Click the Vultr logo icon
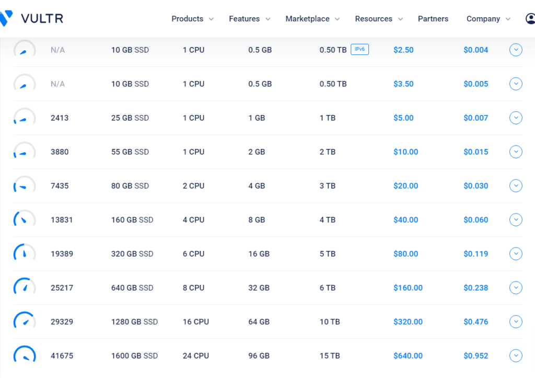The image size is (535, 378). tap(6, 19)
